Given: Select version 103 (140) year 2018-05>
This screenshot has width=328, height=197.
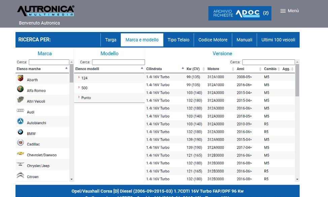Looking at the screenshot, I should click(x=220, y=116).
